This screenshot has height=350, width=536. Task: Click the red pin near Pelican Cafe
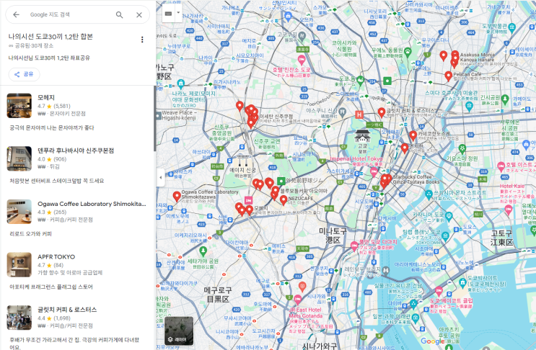tap(448, 76)
